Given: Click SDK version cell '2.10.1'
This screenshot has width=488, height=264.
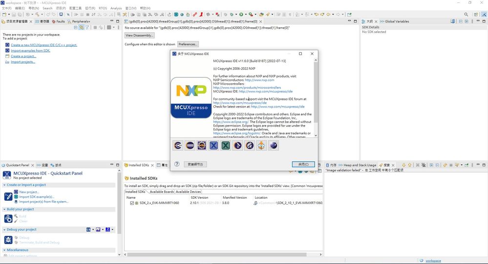Looking at the screenshot, I should click(x=194, y=203).
